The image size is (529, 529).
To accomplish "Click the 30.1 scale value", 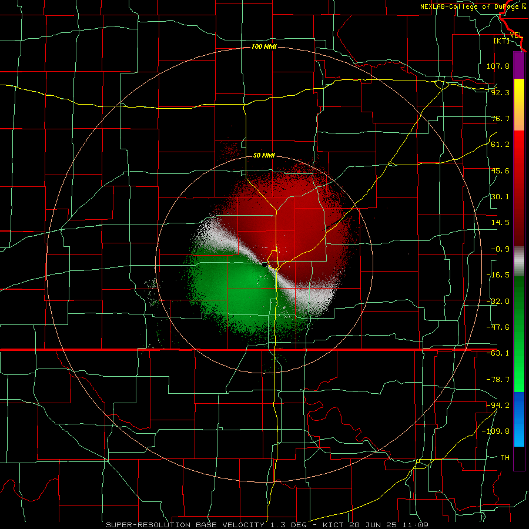I will tap(500, 197).
